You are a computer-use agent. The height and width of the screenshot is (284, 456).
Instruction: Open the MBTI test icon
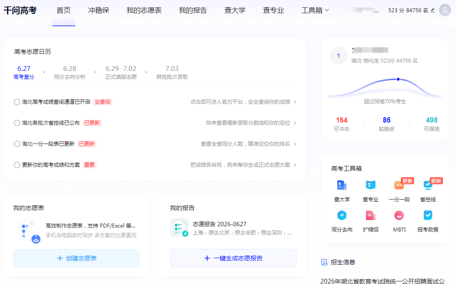pyautogui.click(x=399, y=216)
